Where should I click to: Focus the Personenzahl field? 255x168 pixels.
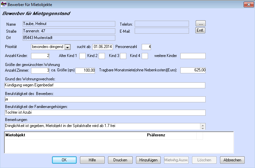point(146,47)
